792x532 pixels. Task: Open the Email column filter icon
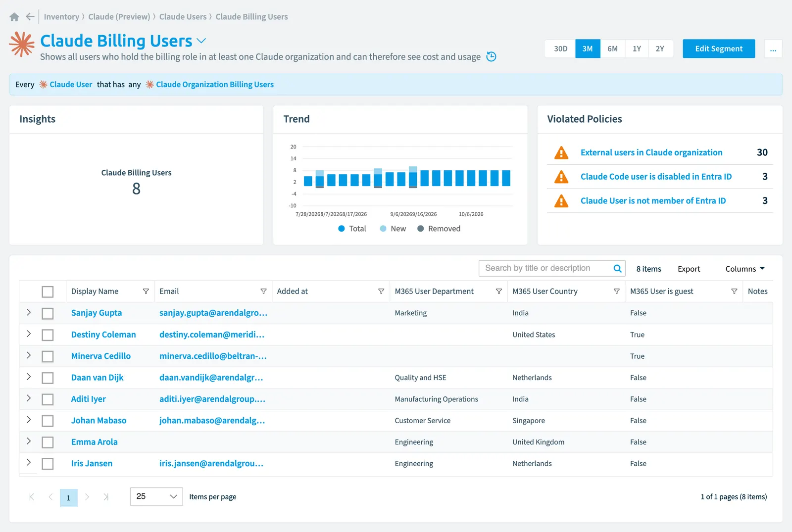point(263,291)
